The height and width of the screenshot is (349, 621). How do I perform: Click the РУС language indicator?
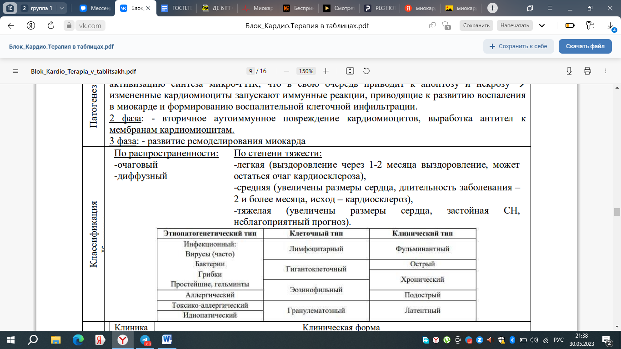click(x=559, y=339)
